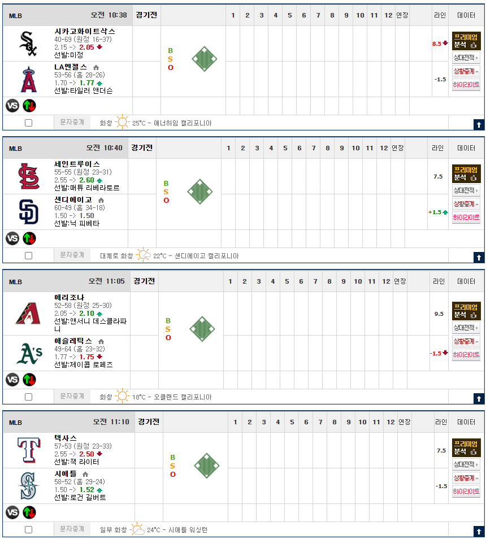The width and height of the screenshot is (486, 539).
Task: Click the VS icon under LA Angels game
Action: [12, 106]
